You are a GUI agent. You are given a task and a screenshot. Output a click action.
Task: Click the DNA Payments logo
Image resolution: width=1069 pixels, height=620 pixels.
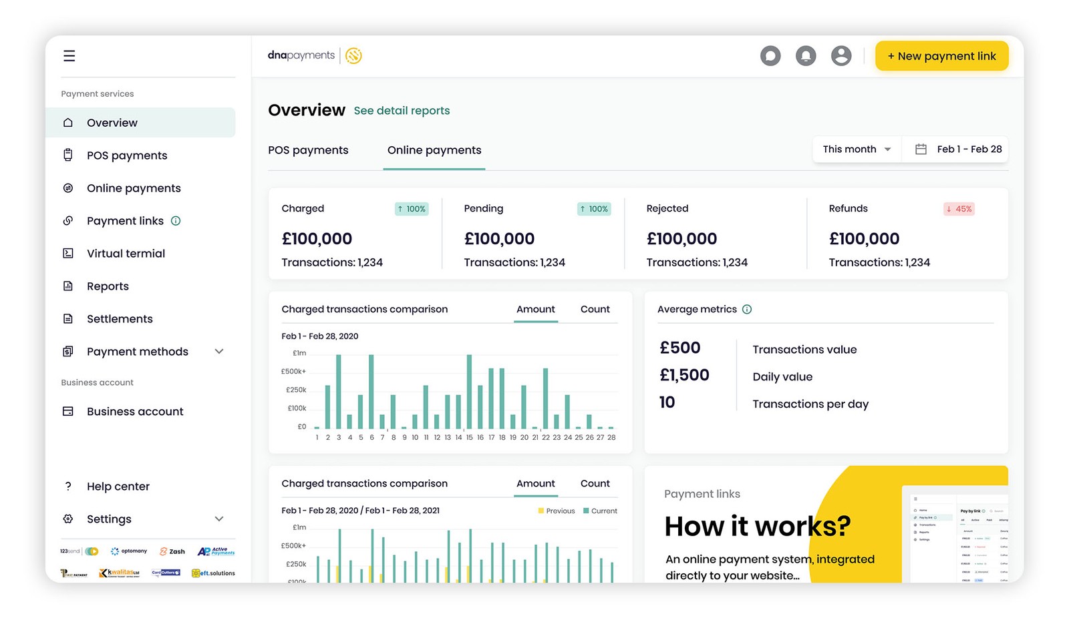pyautogui.click(x=315, y=55)
